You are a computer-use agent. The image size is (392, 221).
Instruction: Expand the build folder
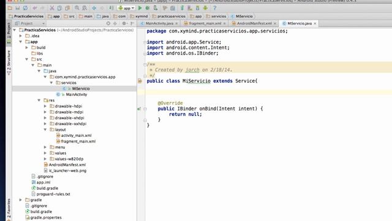[x=27, y=47]
